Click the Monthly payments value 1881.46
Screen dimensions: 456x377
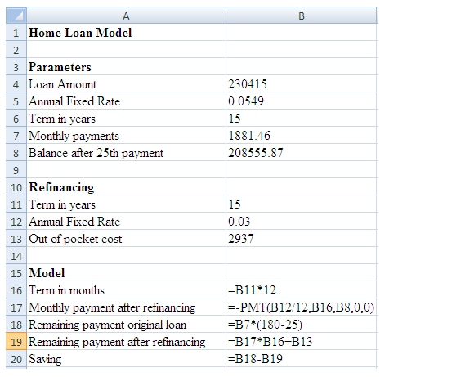302,136
